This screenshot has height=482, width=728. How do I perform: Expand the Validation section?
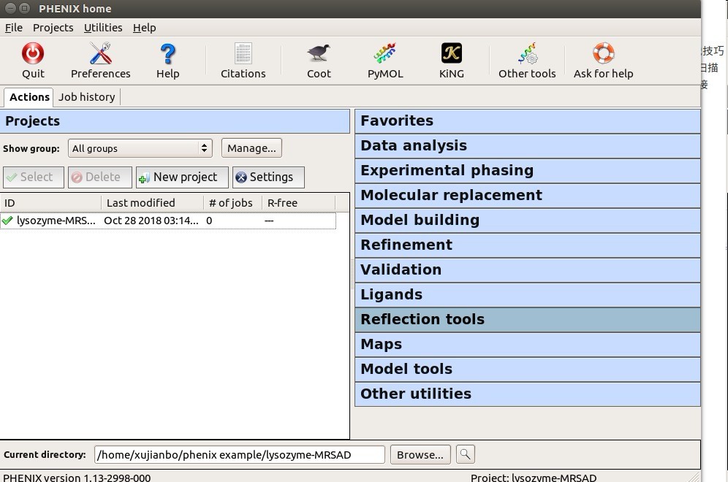point(528,270)
